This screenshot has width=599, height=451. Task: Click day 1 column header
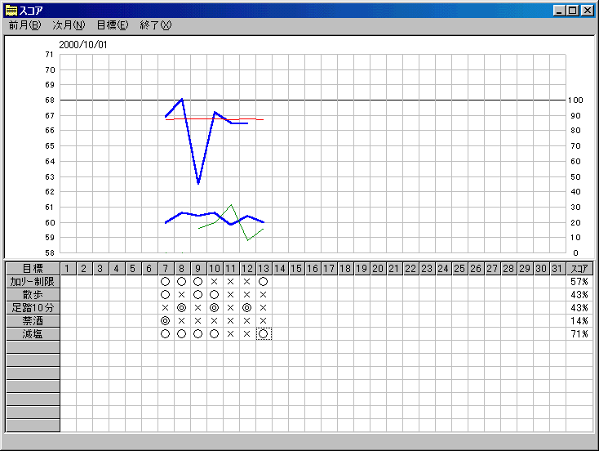[x=67, y=269]
